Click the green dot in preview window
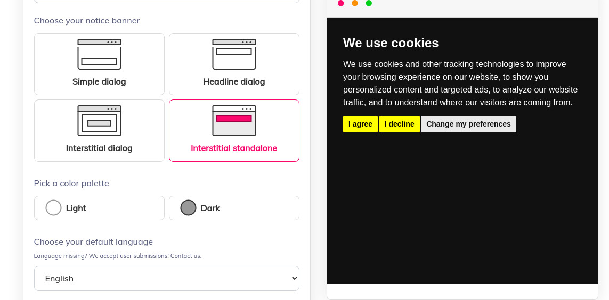This screenshot has width=609, height=300. tap(369, 3)
